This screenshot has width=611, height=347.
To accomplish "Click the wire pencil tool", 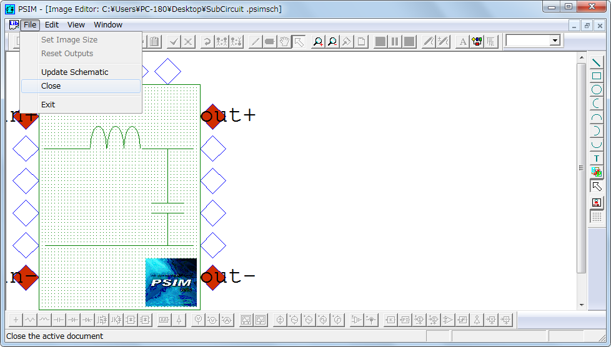I will [x=256, y=41].
